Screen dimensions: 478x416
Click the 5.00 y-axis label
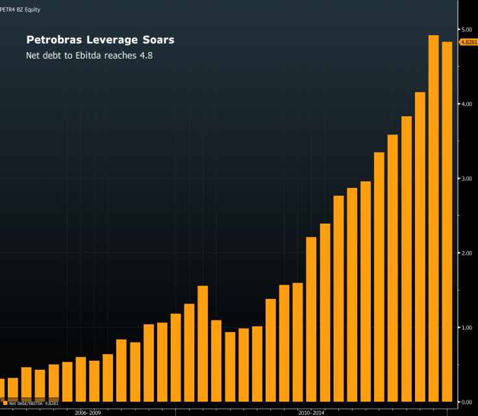(466, 30)
